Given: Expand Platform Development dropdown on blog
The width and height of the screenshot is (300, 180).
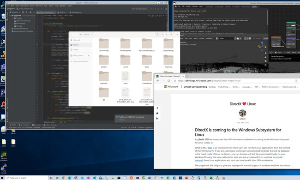Looking at the screenshot, I should (271, 87).
